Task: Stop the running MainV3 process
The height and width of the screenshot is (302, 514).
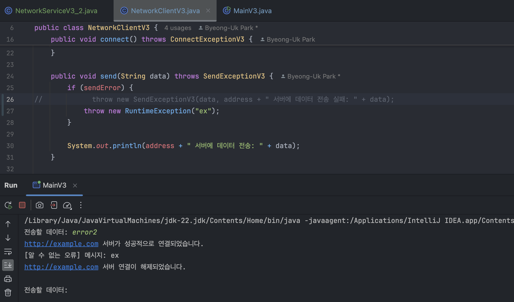Action: (22, 205)
